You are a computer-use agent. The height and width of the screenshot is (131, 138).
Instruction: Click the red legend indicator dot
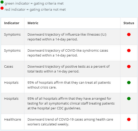coord(2,8)
